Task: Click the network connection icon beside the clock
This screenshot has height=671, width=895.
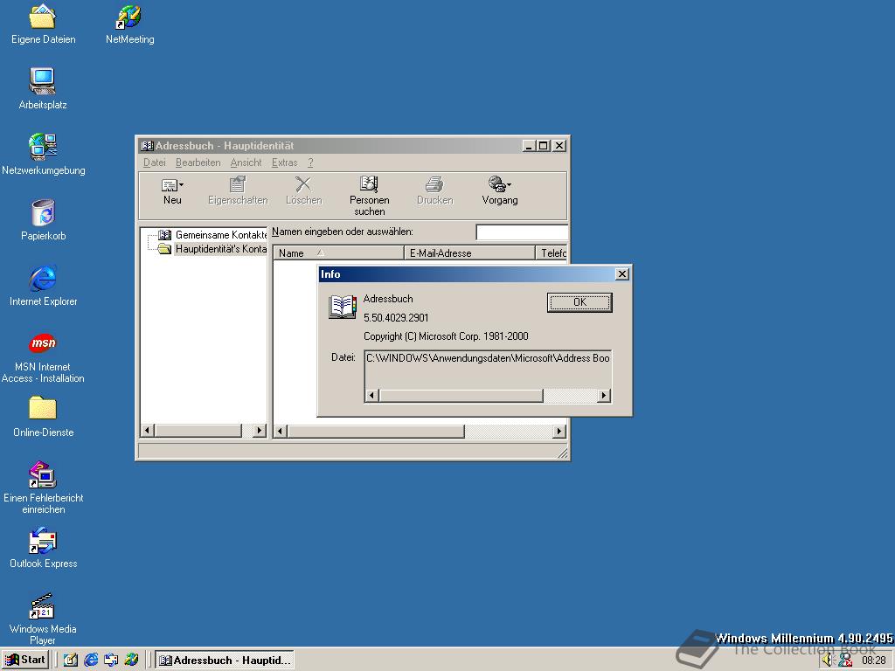Action: point(845,661)
